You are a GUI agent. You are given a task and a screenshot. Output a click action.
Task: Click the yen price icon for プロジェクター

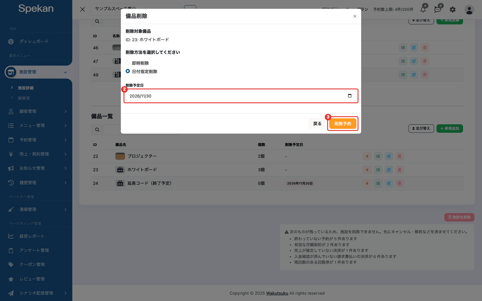point(367,156)
